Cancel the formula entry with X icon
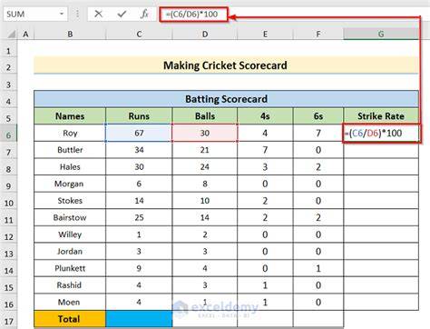This screenshot has height=329, width=430. click(x=98, y=14)
